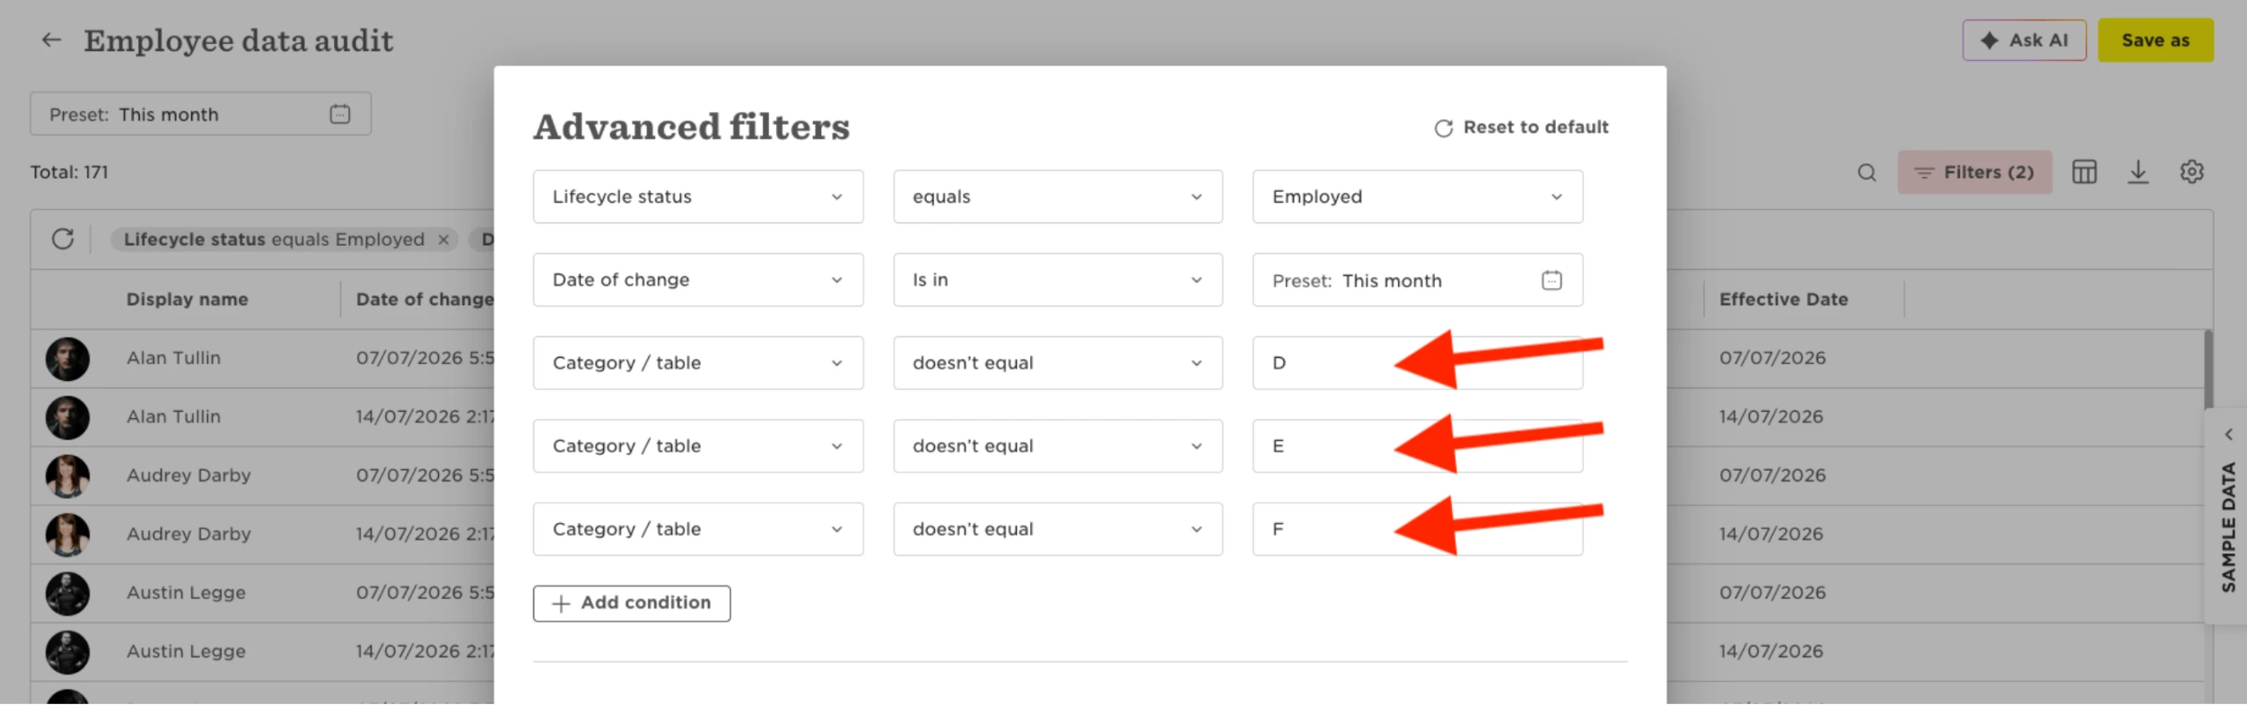Expand the SAMPLE DATA side panel chevron
This screenshot has height=705, width=2247.
[x=2228, y=434]
